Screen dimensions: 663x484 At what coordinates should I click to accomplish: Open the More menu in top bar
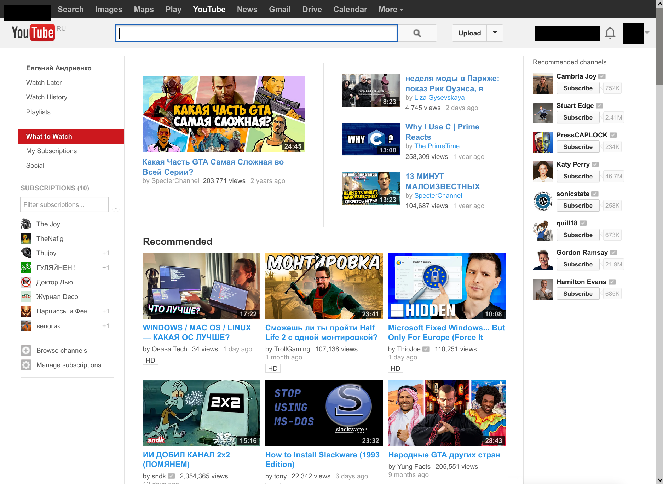pos(391,10)
